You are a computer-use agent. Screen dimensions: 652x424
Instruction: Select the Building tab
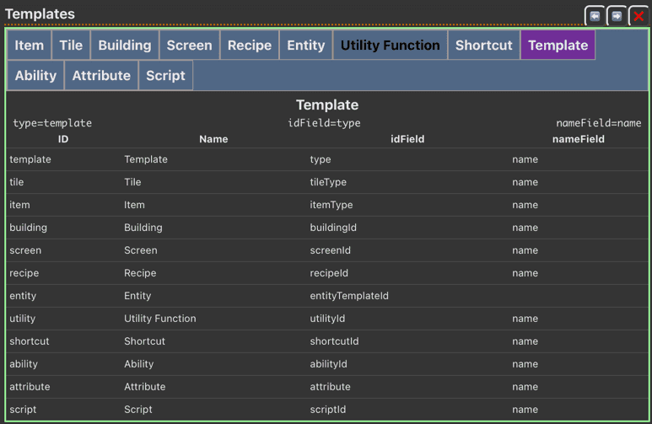pos(125,46)
